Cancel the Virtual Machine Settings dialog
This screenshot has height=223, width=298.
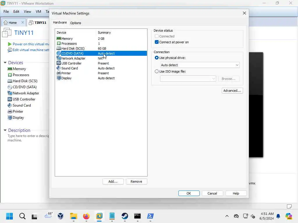click(x=212, y=193)
